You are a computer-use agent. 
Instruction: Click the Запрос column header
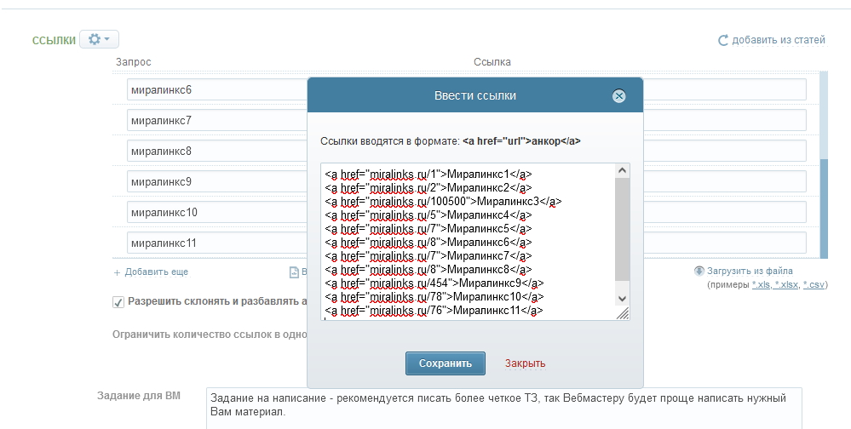tap(133, 62)
